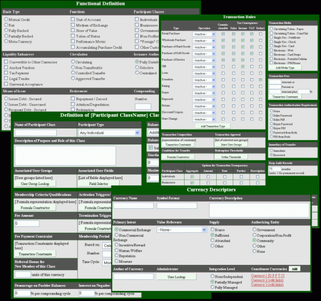Expand the Value Reference None dropdown
Screen dimensions: 321x301
pos(182,230)
